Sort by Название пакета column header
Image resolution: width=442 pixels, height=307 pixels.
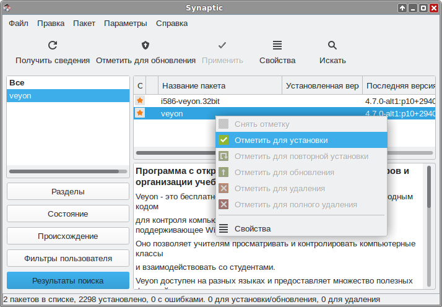[220, 85]
